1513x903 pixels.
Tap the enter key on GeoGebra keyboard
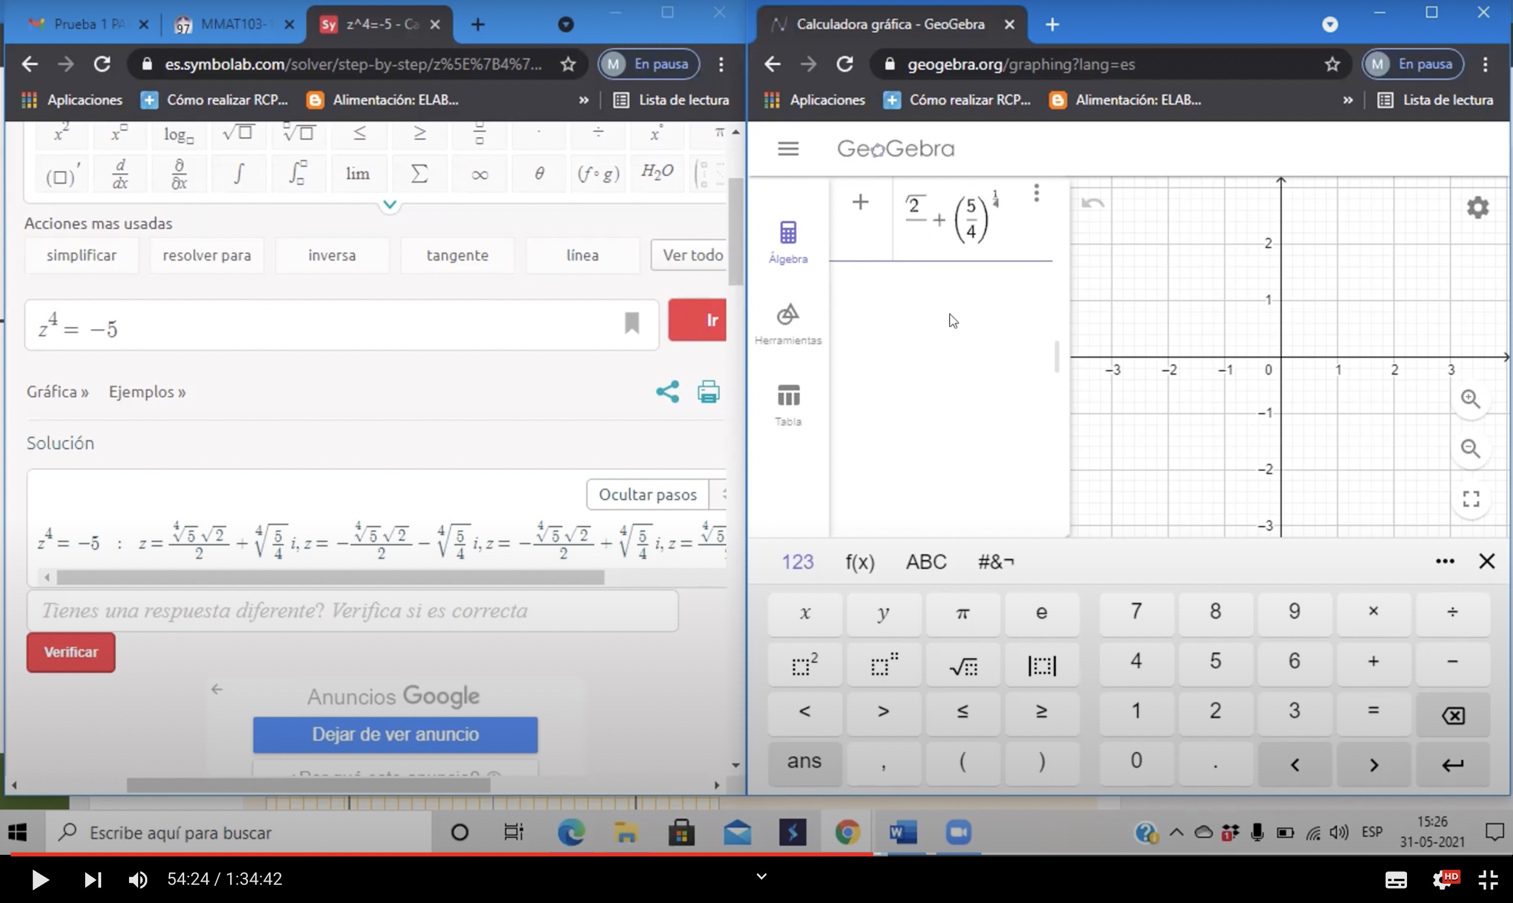pos(1452,764)
